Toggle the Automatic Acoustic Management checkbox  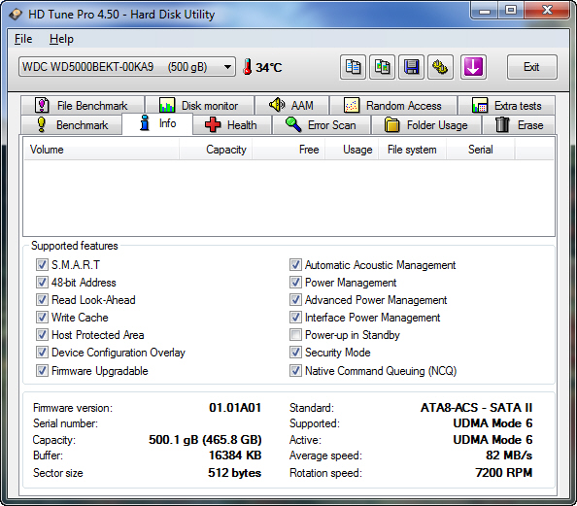click(x=295, y=264)
